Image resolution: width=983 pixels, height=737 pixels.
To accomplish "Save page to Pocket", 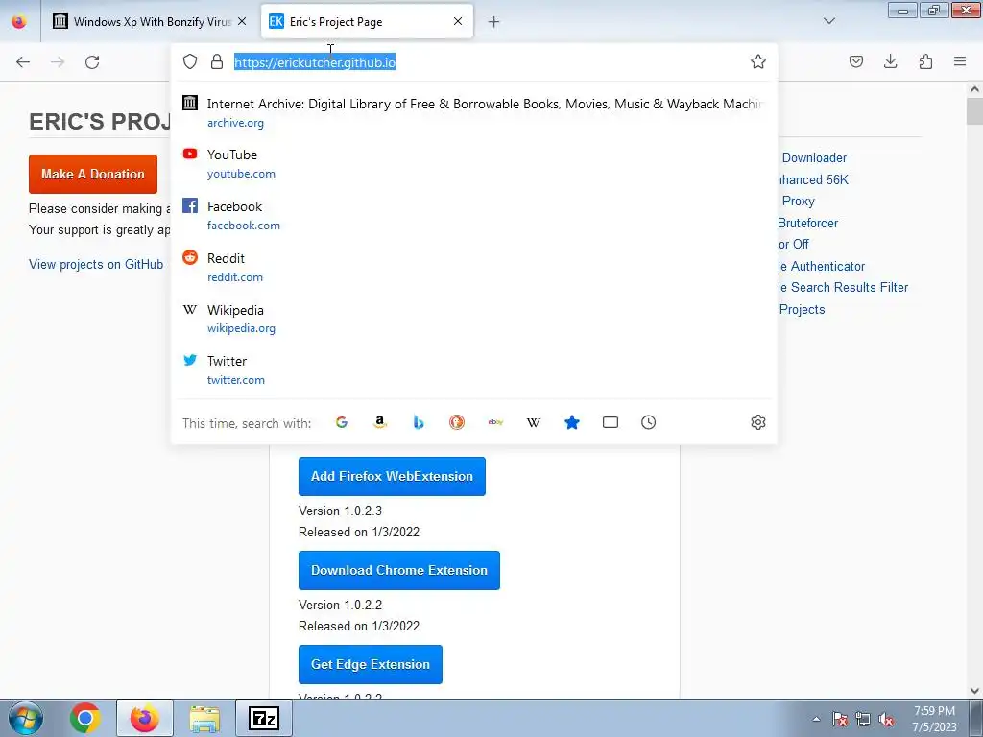I will (x=855, y=61).
